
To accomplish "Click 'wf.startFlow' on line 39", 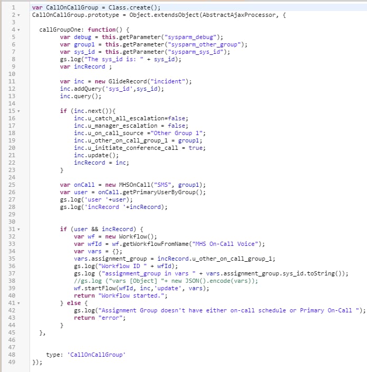I will (94, 288).
